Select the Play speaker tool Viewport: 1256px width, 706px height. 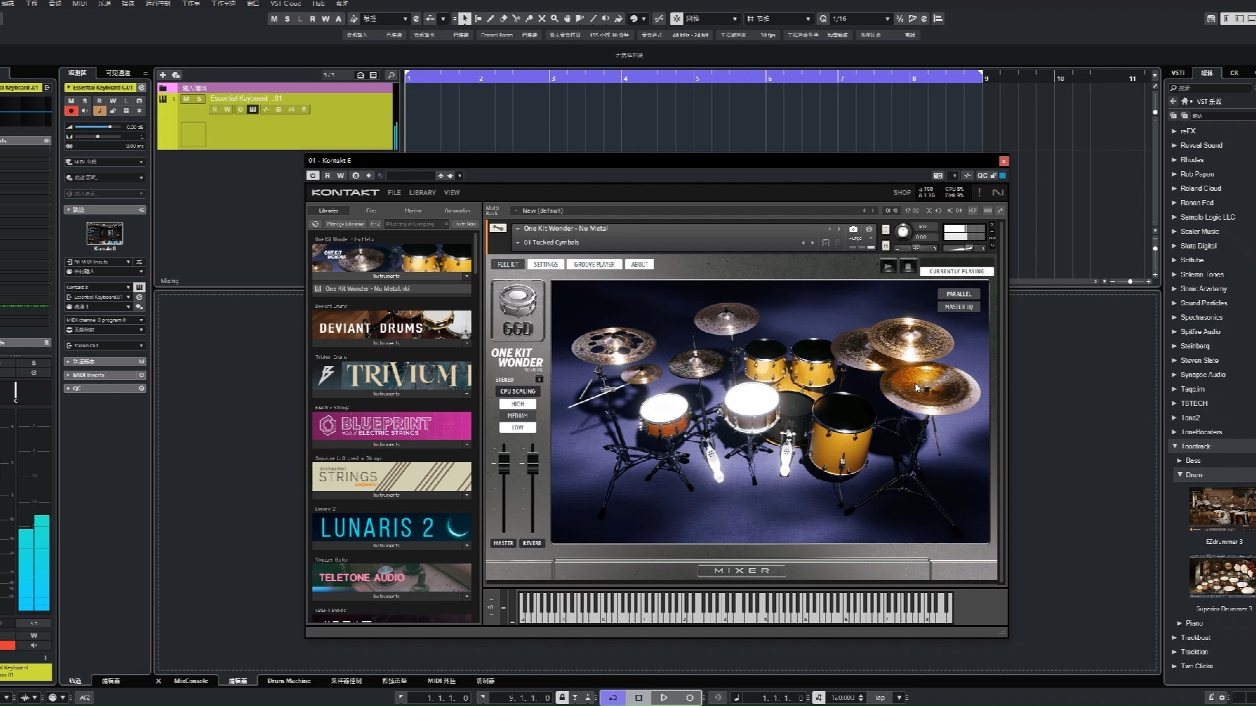(606, 19)
